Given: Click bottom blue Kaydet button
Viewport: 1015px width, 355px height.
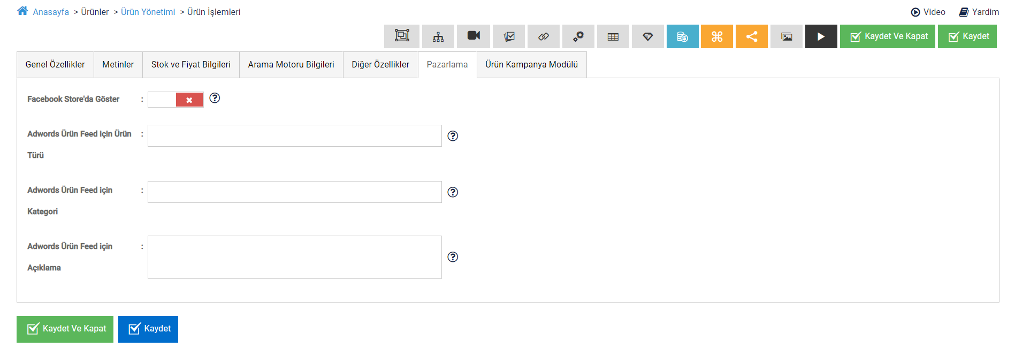Looking at the screenshot, I should [148, 329].
